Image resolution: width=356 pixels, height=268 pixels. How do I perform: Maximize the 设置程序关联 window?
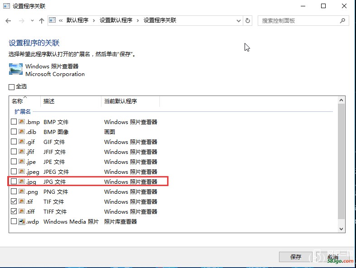coord(323,6)
